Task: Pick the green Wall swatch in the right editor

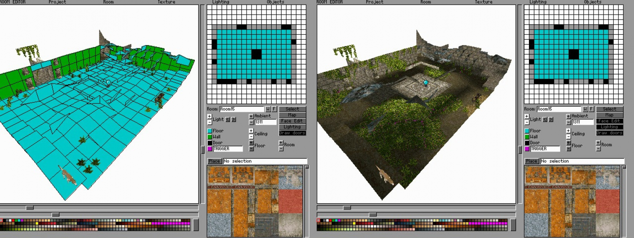Action: coord(527,137)
